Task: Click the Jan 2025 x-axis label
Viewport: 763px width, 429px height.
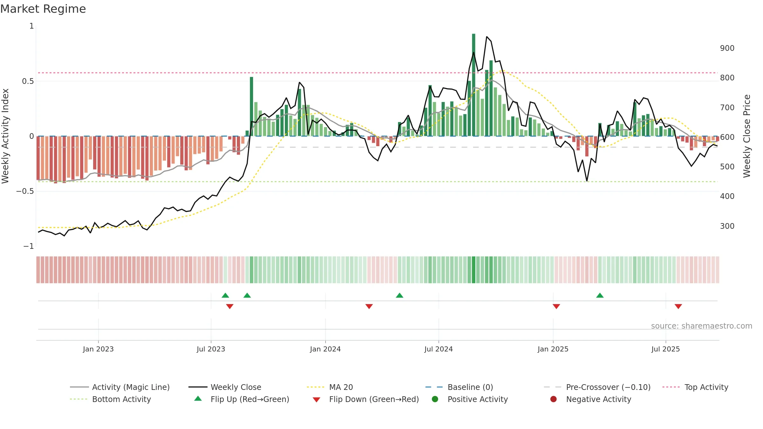Action: [553, 349]
